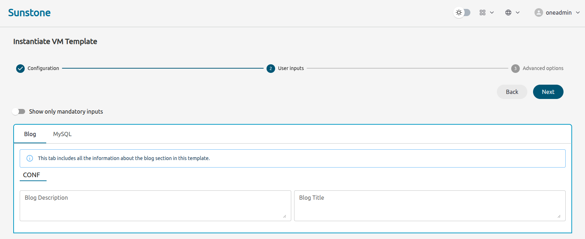
Task: Expand the chevron beside the globe icon
Action: pyautogui.click(x=518, y=13)
